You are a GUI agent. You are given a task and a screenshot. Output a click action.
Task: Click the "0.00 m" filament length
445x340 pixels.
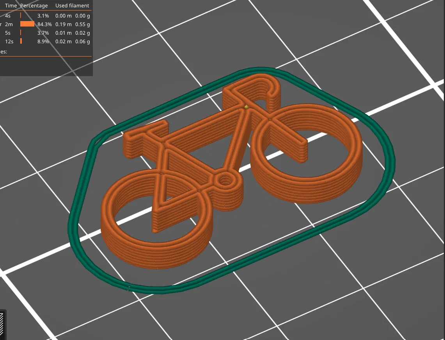64,16
